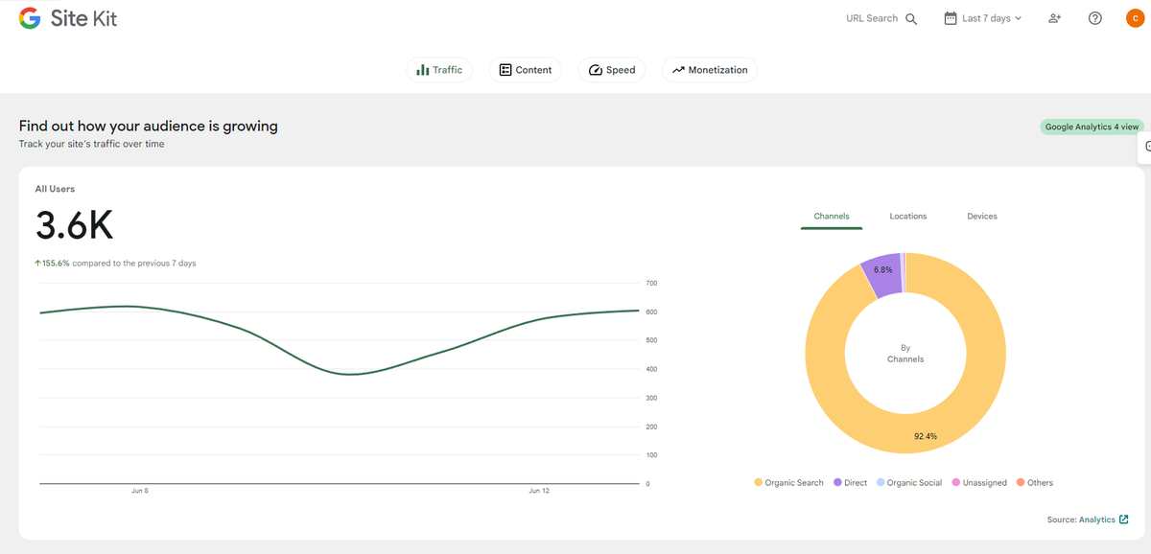
Task: Jump to the Content section
Action: (526, 70)
